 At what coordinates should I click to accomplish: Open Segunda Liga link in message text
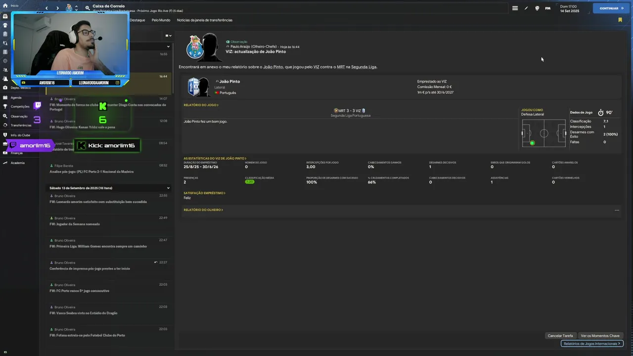[364, 67]
